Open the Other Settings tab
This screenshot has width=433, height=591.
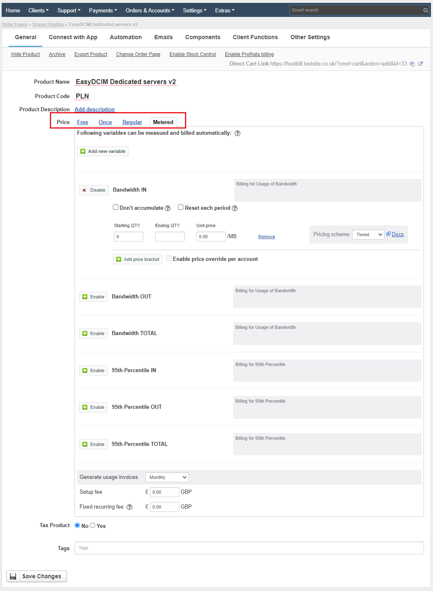(x=310, y=37)
